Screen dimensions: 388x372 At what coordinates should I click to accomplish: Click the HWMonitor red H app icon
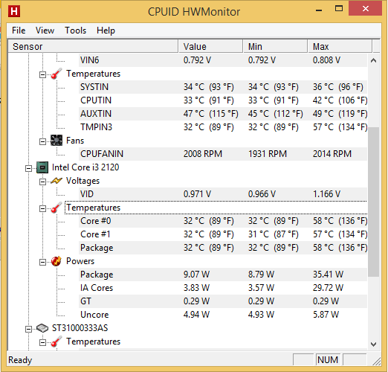pyautogui.click(x=14, y=11)
